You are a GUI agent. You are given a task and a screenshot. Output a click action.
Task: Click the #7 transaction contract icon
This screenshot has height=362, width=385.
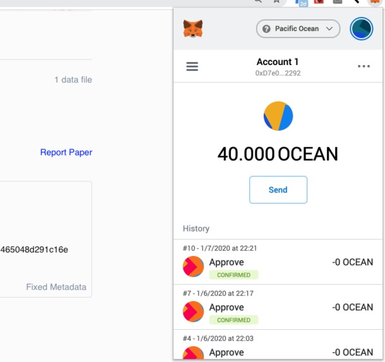click(193, 311)
